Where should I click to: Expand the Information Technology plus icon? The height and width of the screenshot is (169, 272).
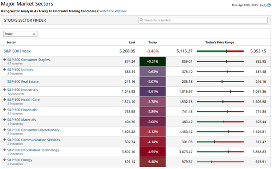click(x=5, y=150)
